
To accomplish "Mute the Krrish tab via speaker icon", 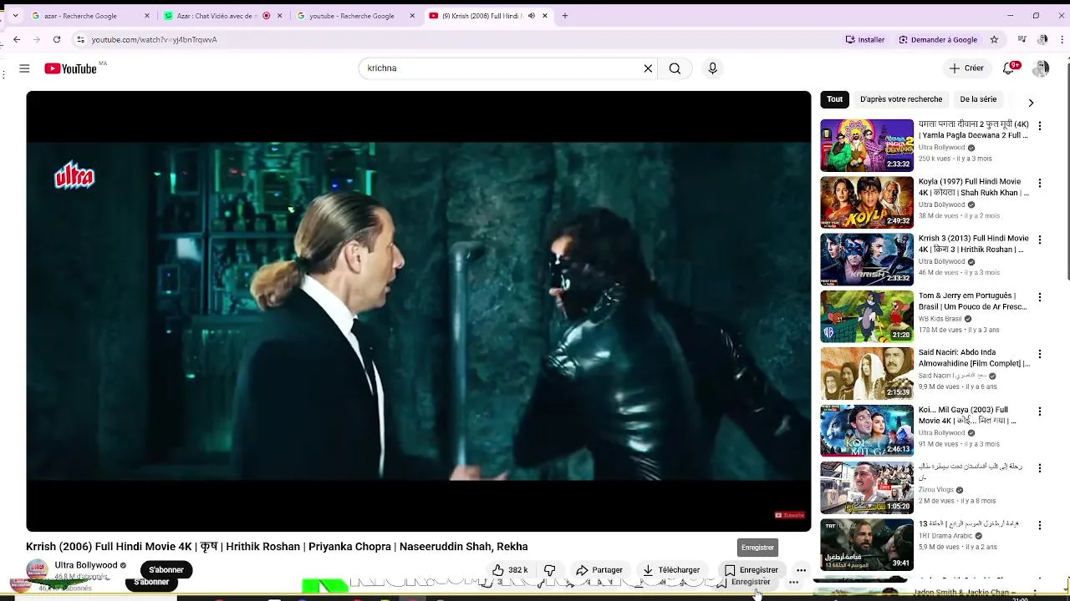I will tap(532, 16).
